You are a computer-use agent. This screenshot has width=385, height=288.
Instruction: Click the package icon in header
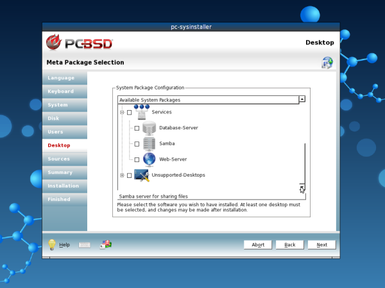point(327,63)
